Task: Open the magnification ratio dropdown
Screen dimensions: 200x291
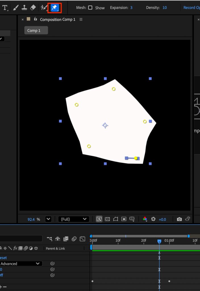Action: (x=48, y=219)
